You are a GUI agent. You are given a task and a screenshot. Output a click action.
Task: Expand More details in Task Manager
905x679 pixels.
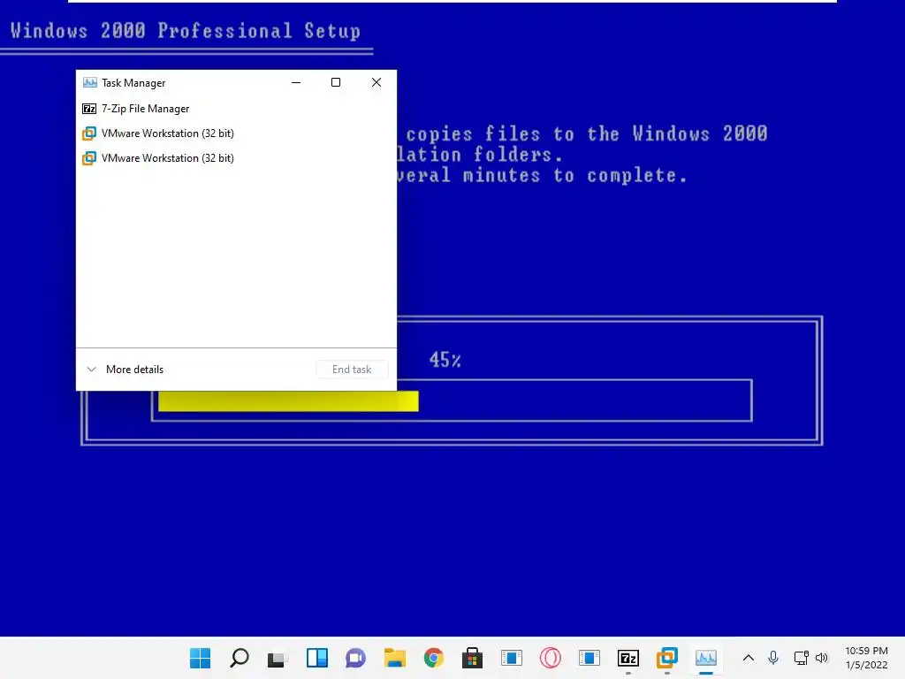coord(125,370)
